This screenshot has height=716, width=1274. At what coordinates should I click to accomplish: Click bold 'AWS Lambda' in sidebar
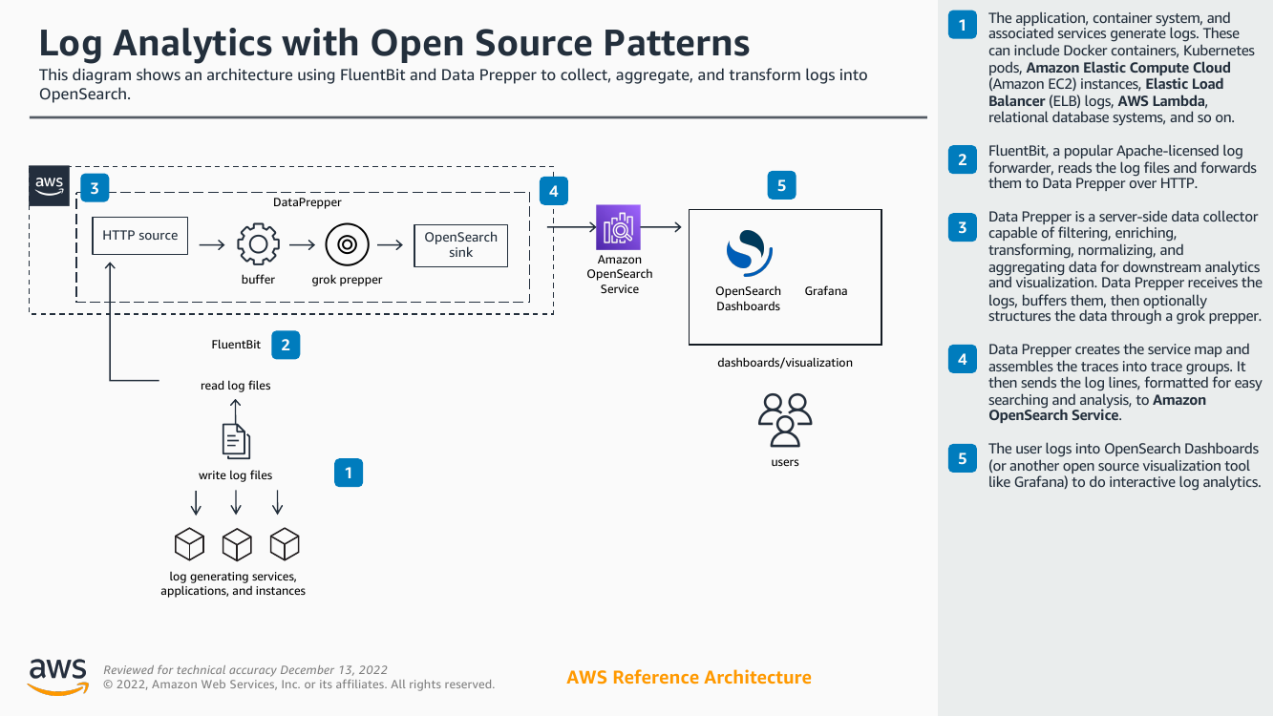(x=1161, y=101)
